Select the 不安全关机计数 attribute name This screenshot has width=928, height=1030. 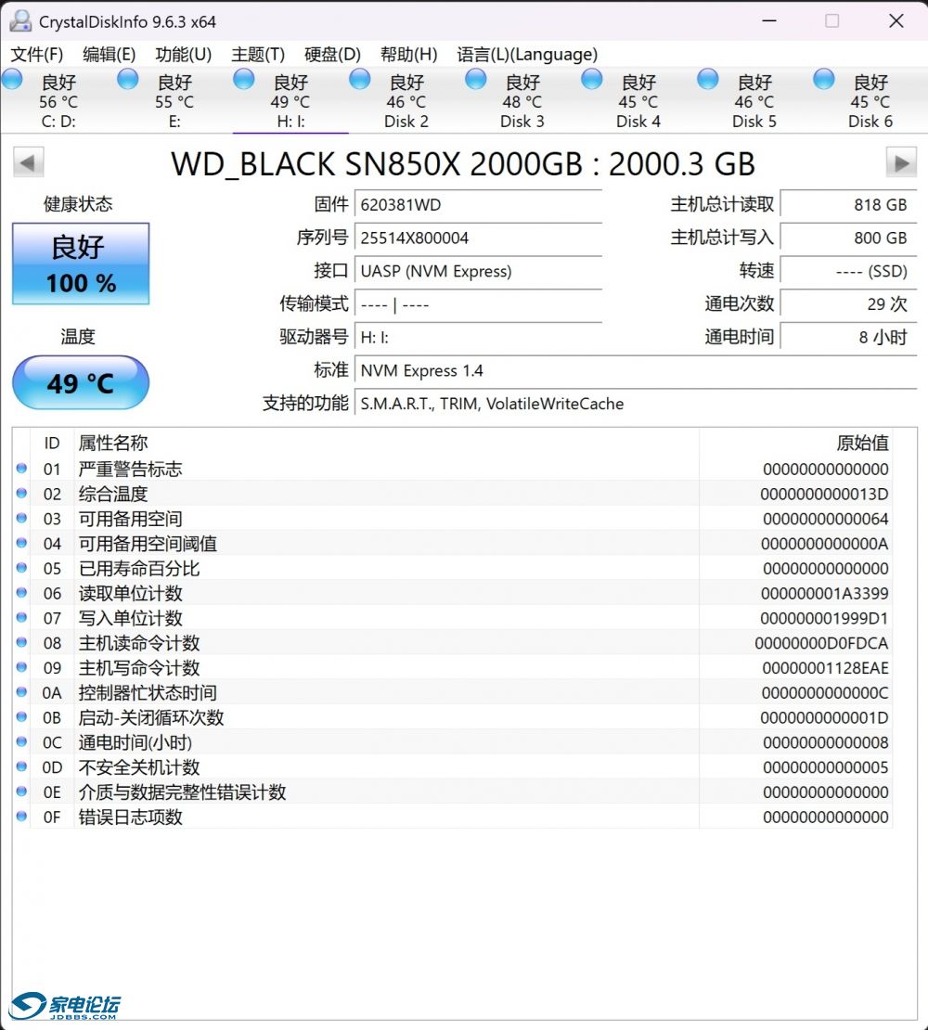click(x=138, y=767)
